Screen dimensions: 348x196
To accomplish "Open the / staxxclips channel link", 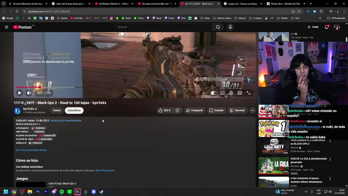I will point(43,139).
